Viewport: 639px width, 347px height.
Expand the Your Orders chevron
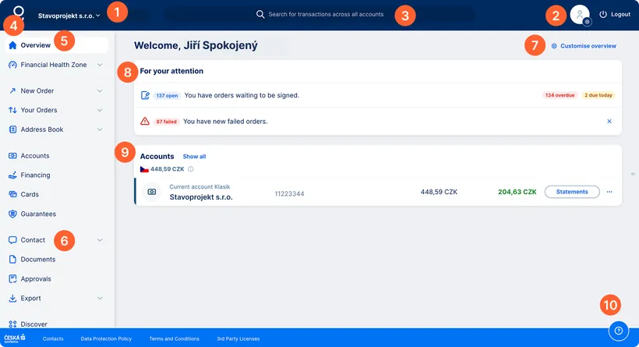[100, 110]
